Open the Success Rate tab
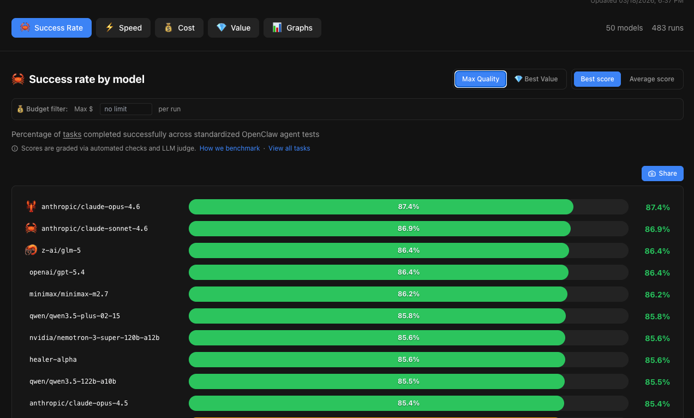The width and height of the screenshot is (694, 418). 51,28
